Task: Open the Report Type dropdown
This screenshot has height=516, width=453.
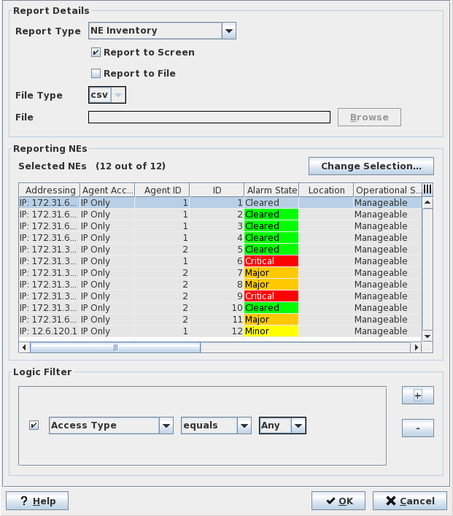Action: [x=228, y=31]
